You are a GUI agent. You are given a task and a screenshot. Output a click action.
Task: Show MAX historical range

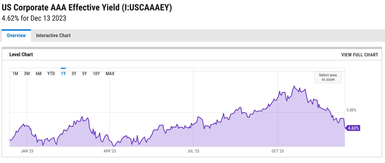coord(110,74)
